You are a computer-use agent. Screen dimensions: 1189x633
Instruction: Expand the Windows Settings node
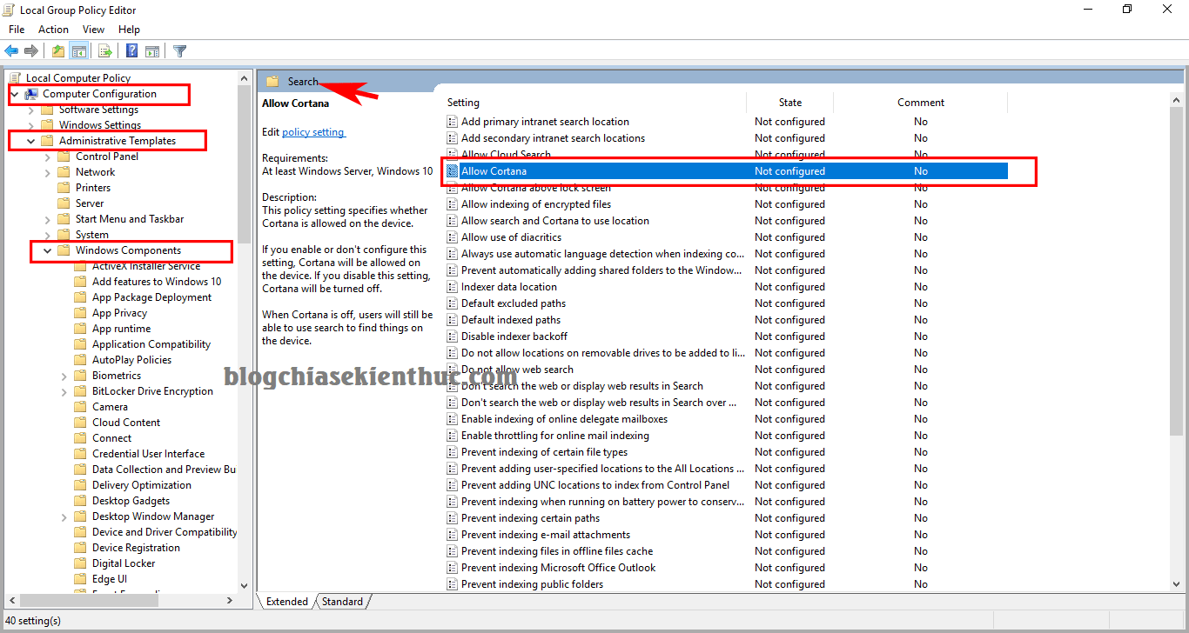click(31, 125)
